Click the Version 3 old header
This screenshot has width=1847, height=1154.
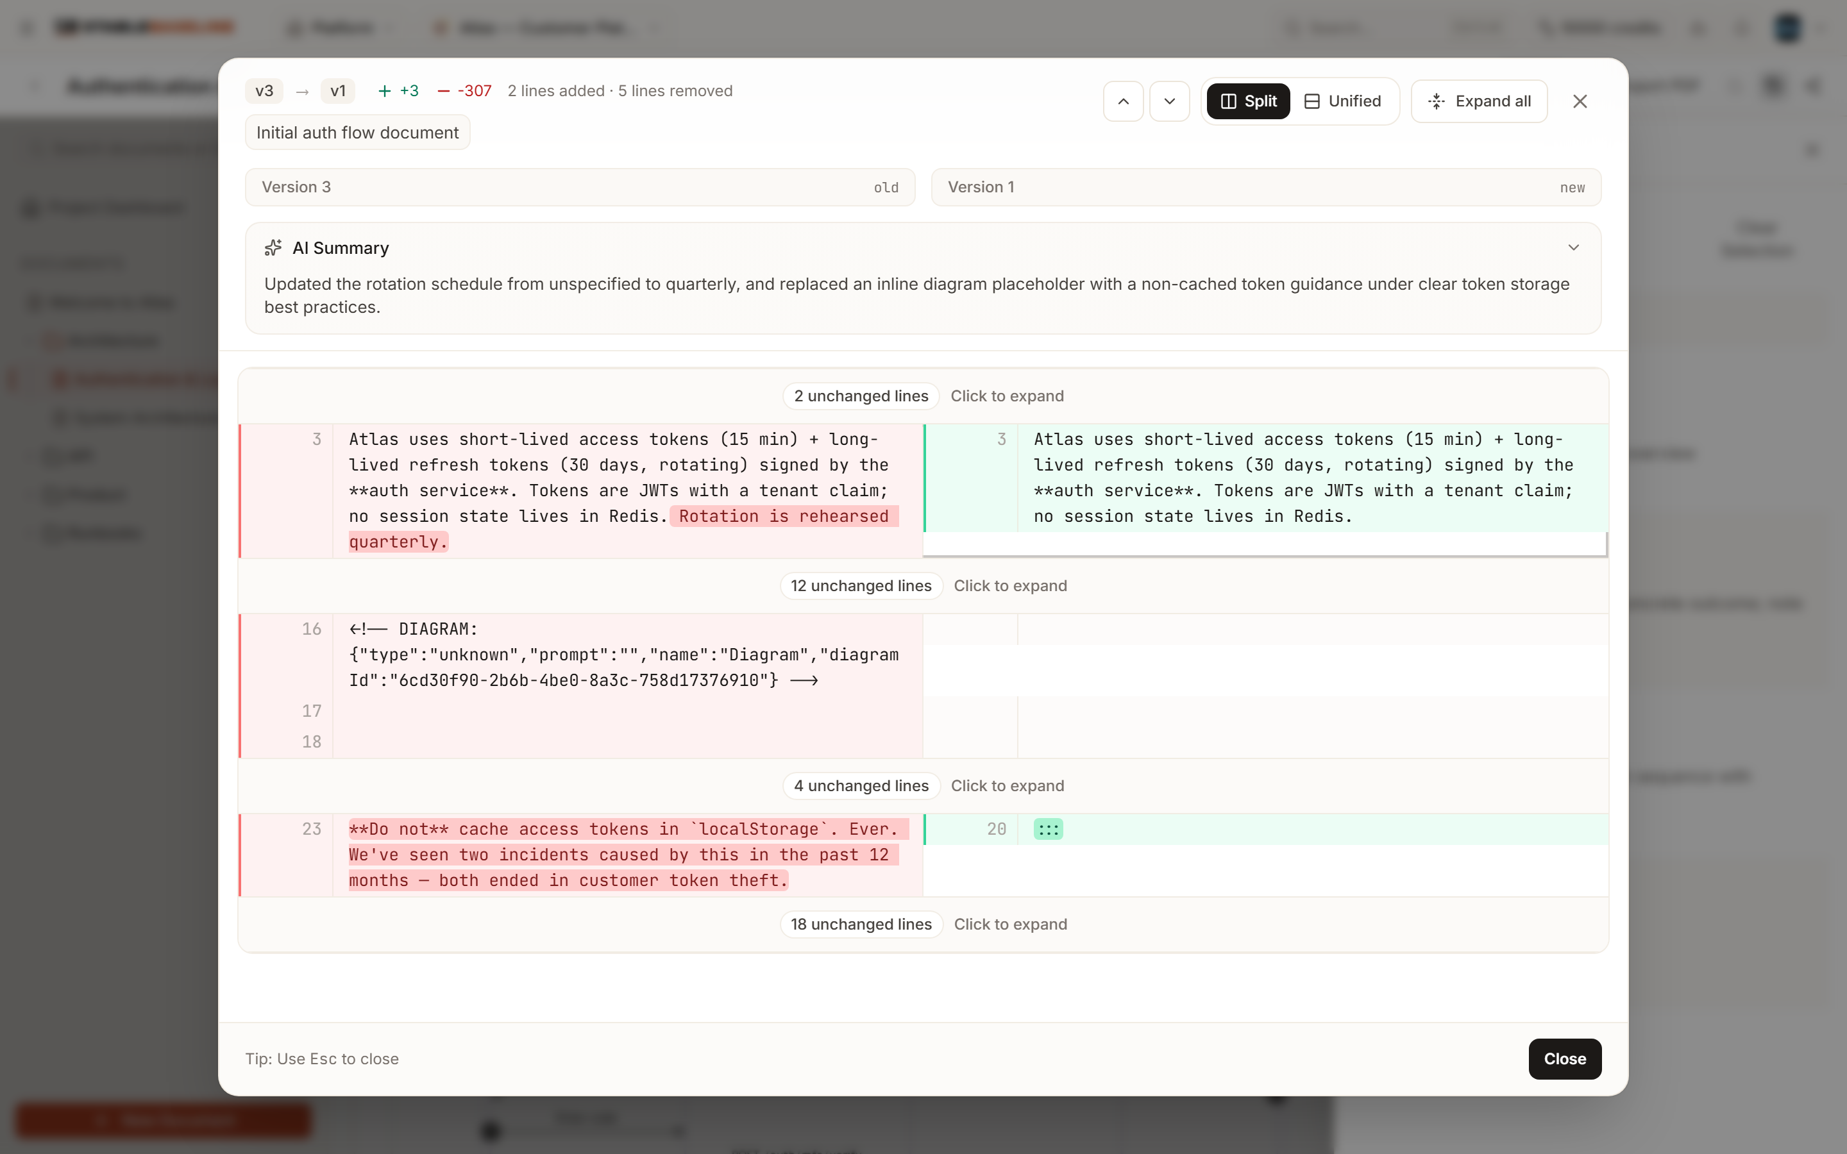pos(580,187)
